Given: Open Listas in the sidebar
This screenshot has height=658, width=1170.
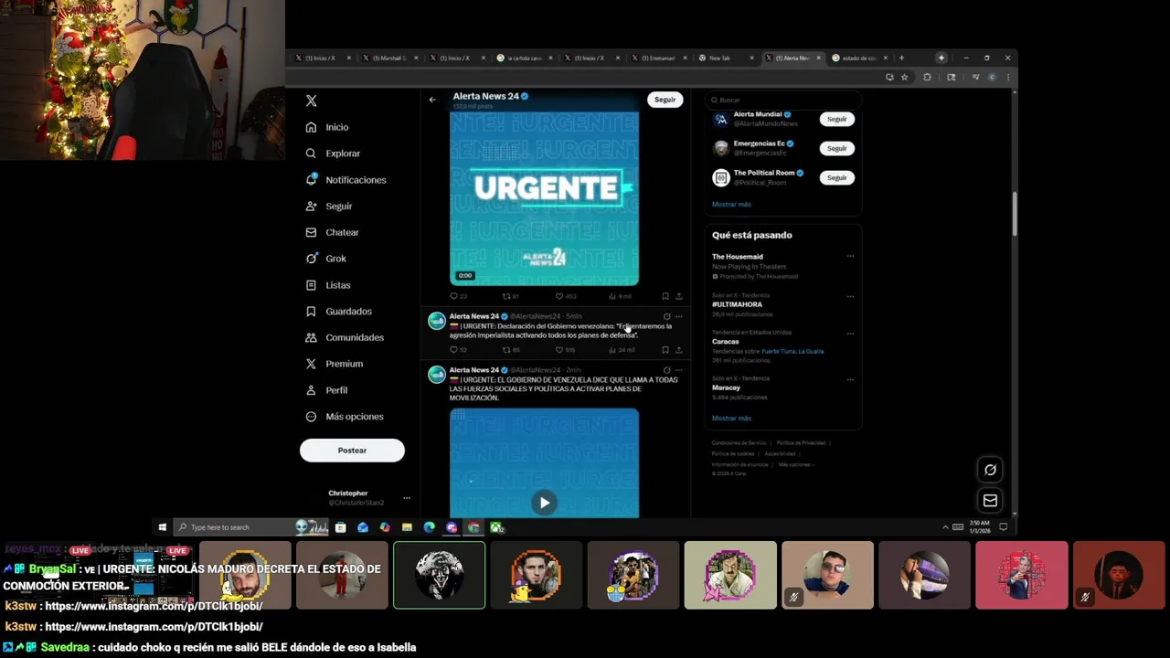Looking at the screenshot, I should click(x=328, y=285).
